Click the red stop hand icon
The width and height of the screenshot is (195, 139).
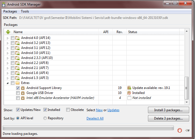(180, 130)
